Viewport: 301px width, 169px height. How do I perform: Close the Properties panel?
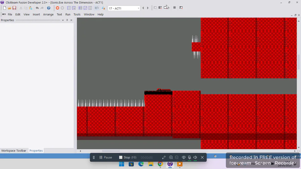(71, 20)
